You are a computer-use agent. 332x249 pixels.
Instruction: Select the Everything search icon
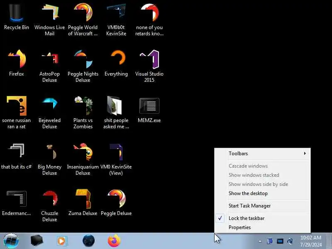(x=116, y=63)
